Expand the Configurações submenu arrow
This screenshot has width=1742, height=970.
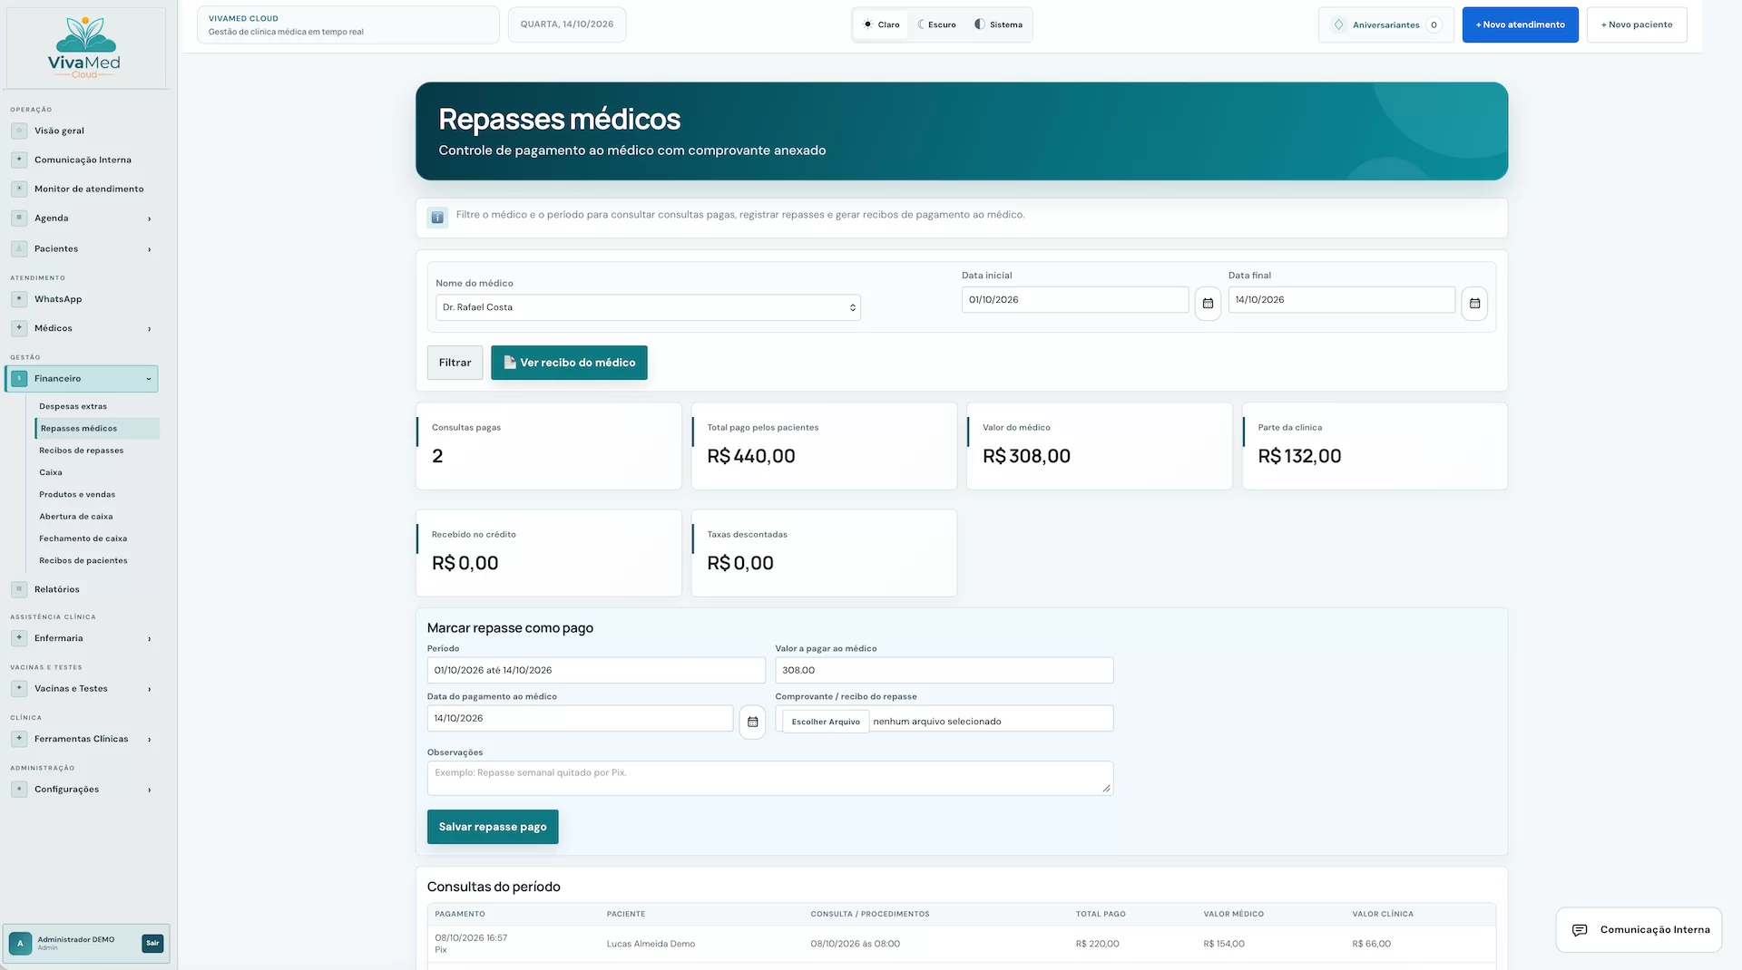click(x=150, y=790)
